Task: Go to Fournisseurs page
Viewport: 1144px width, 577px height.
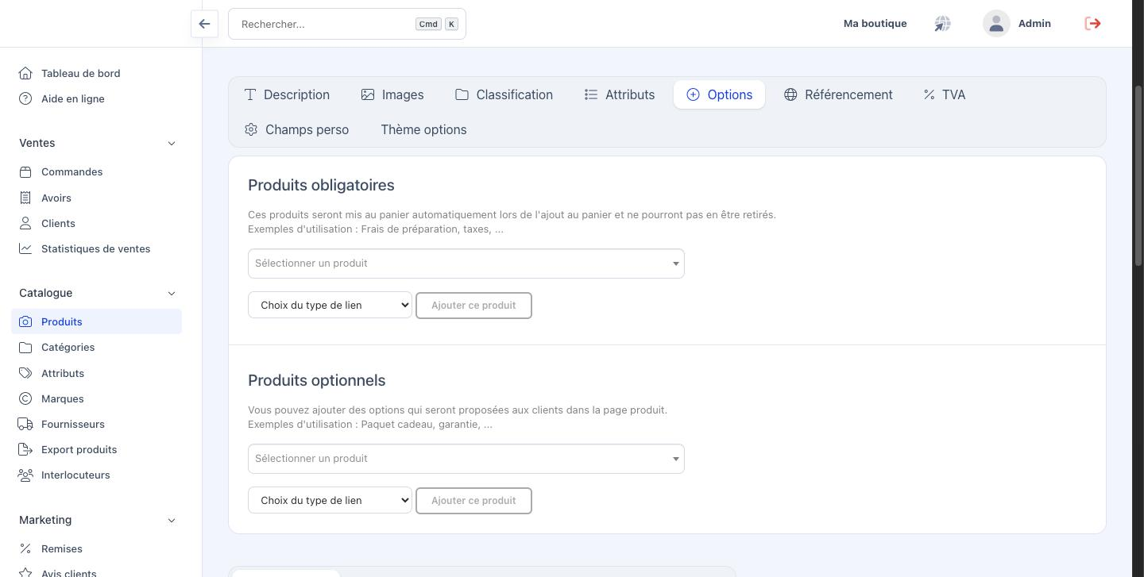Action: pos(72,424)
